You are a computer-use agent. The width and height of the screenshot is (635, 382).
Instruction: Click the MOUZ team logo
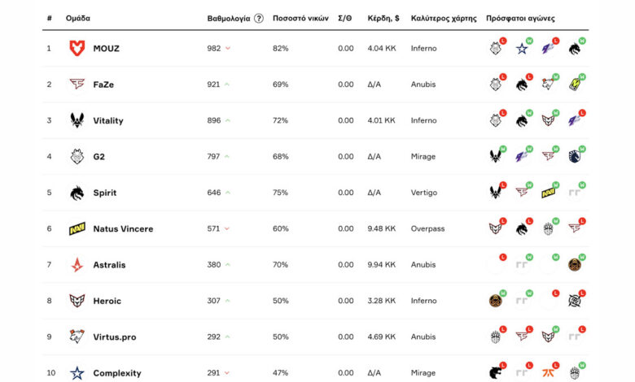(x=77, y=48)
